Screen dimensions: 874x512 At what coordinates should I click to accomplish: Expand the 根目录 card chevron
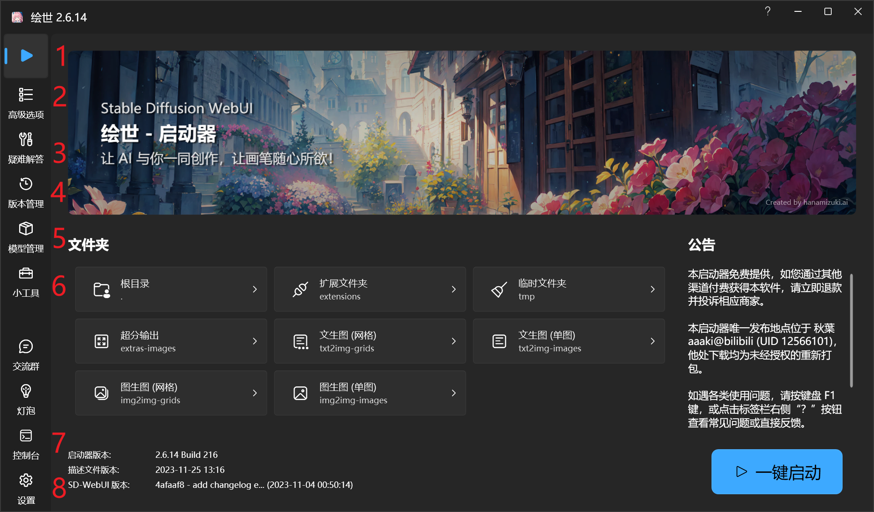click(x=255, y=289)
